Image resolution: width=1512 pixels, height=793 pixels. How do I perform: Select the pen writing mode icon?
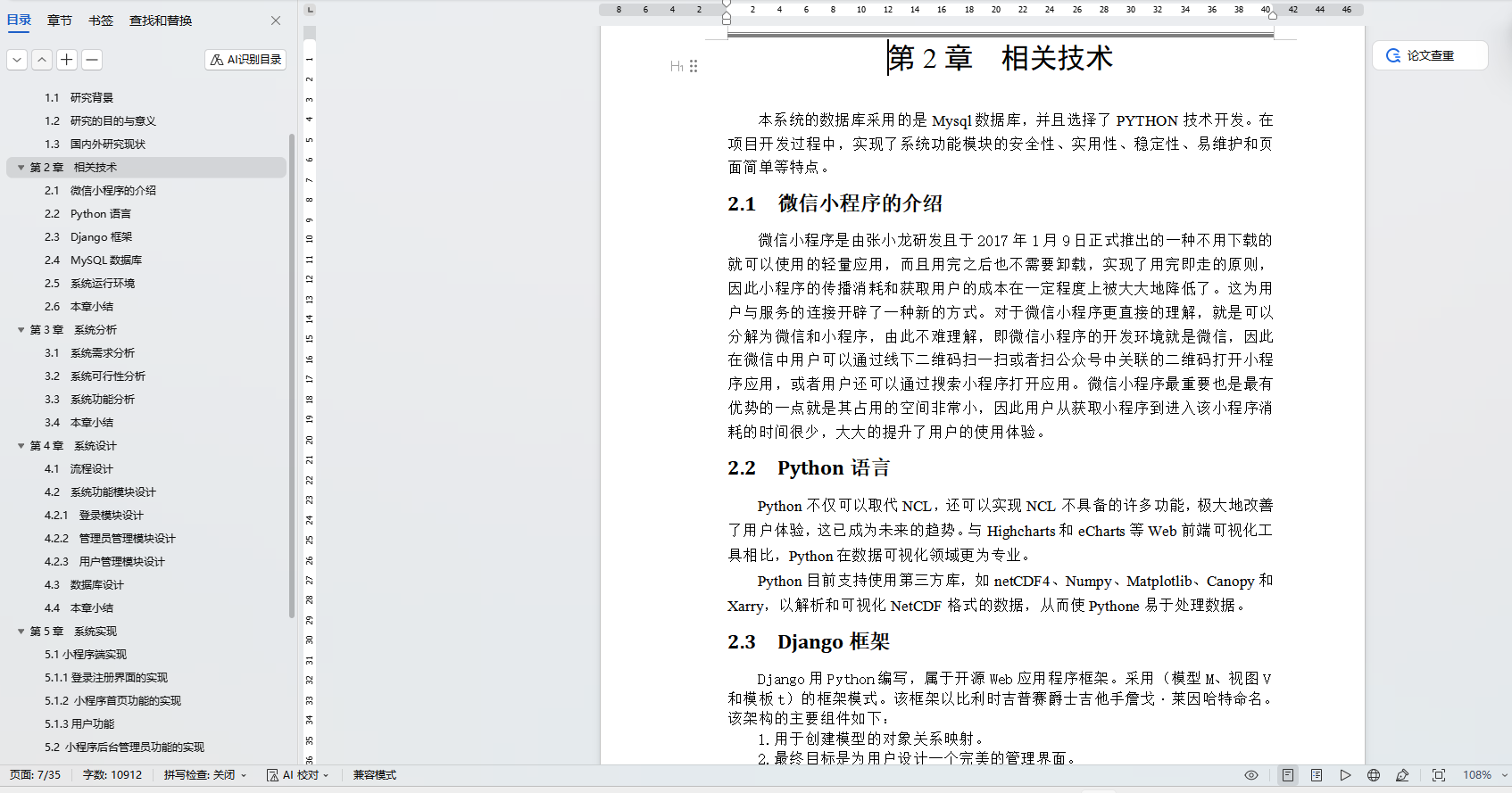pos(1403,775)
